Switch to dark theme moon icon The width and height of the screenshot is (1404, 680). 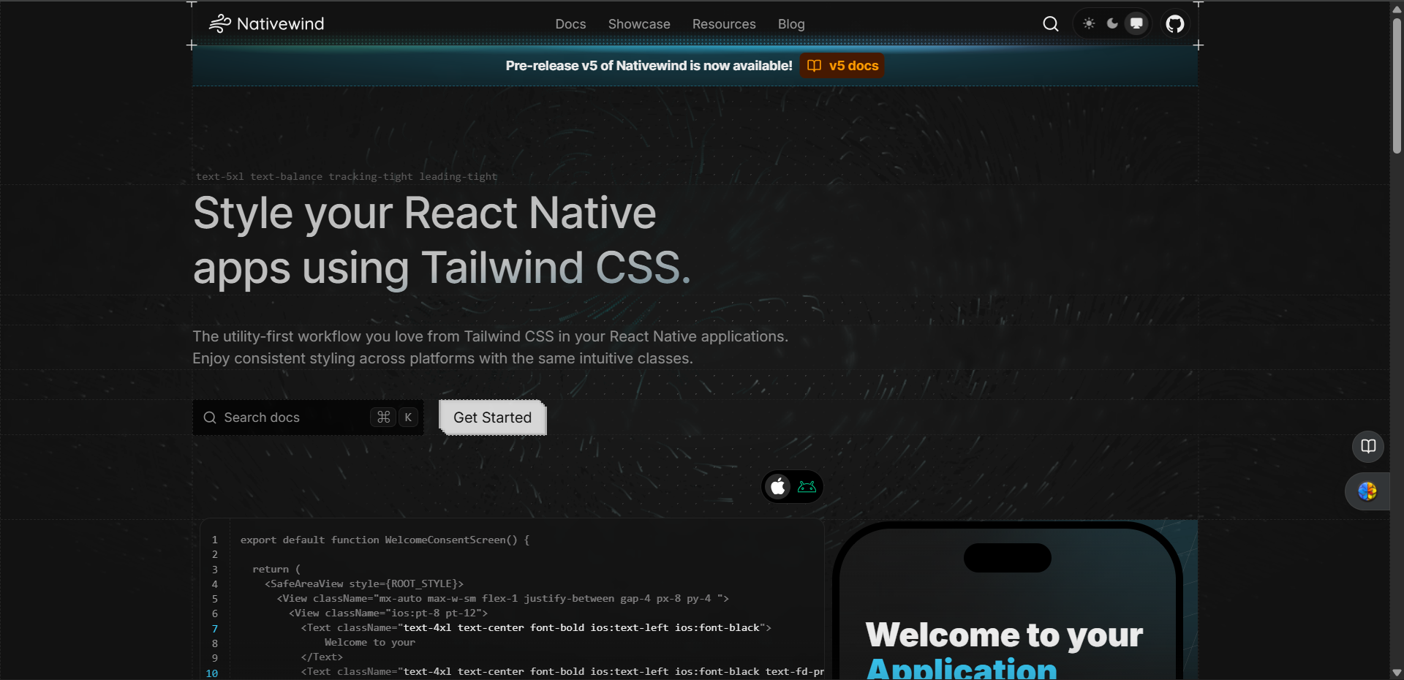pos(1112,23)
